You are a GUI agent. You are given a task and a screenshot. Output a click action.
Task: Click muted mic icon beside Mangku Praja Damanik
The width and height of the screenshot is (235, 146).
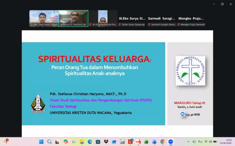coord(178,25)
